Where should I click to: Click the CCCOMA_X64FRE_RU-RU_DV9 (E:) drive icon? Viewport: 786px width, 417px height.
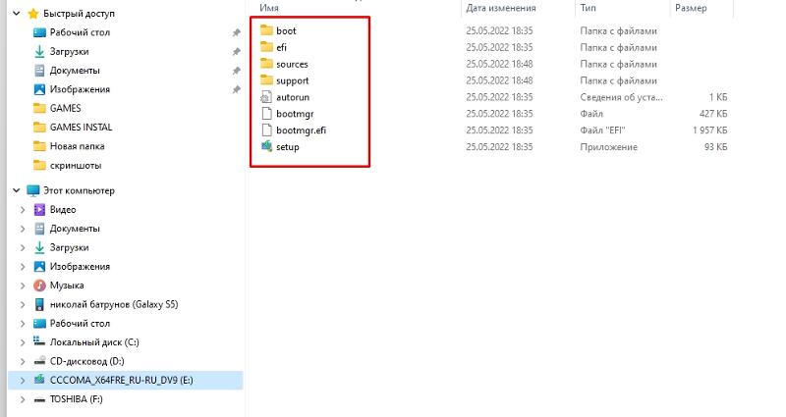(39, 380)
